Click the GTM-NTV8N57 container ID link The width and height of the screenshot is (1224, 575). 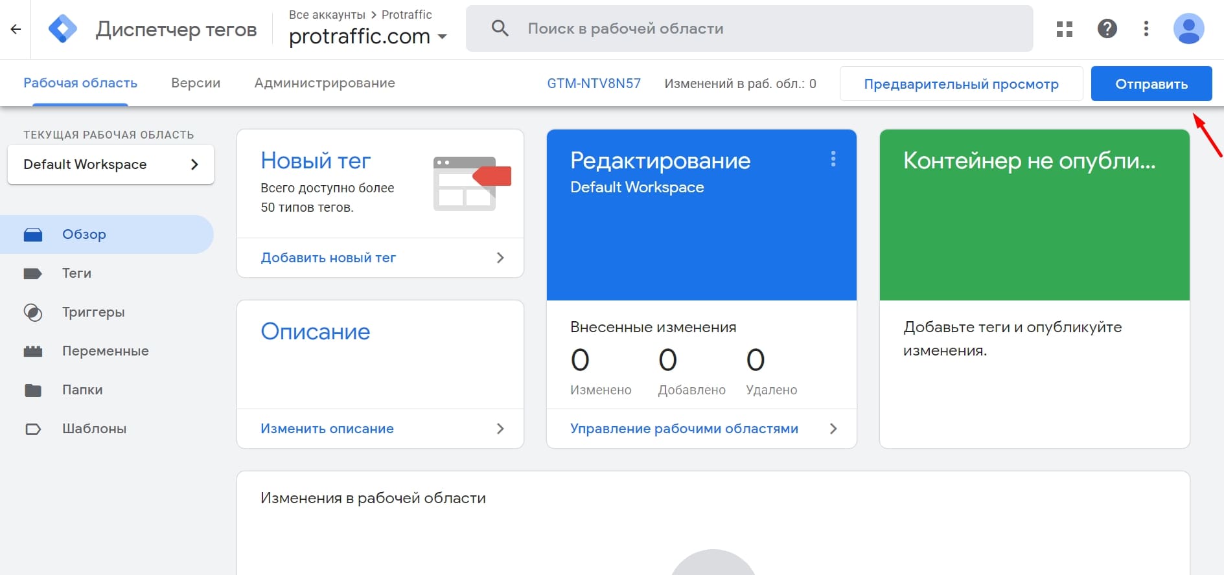tap(594, 84)
